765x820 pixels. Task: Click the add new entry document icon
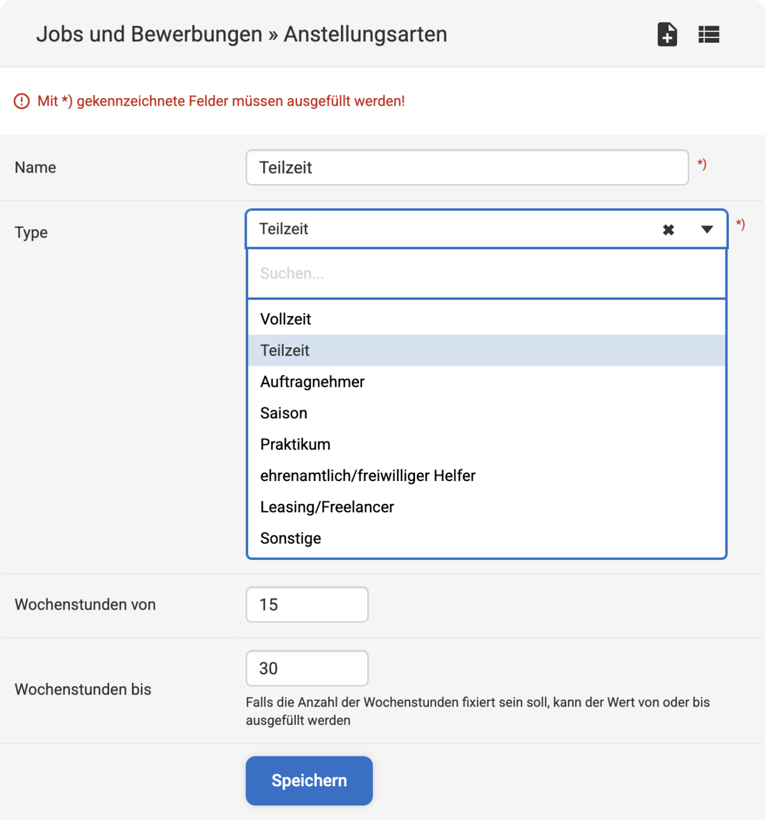(x=667, y=34)
